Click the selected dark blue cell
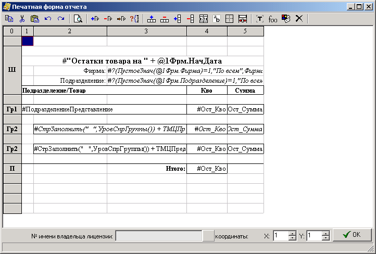The image size is (376, 254). click(28, 41)
